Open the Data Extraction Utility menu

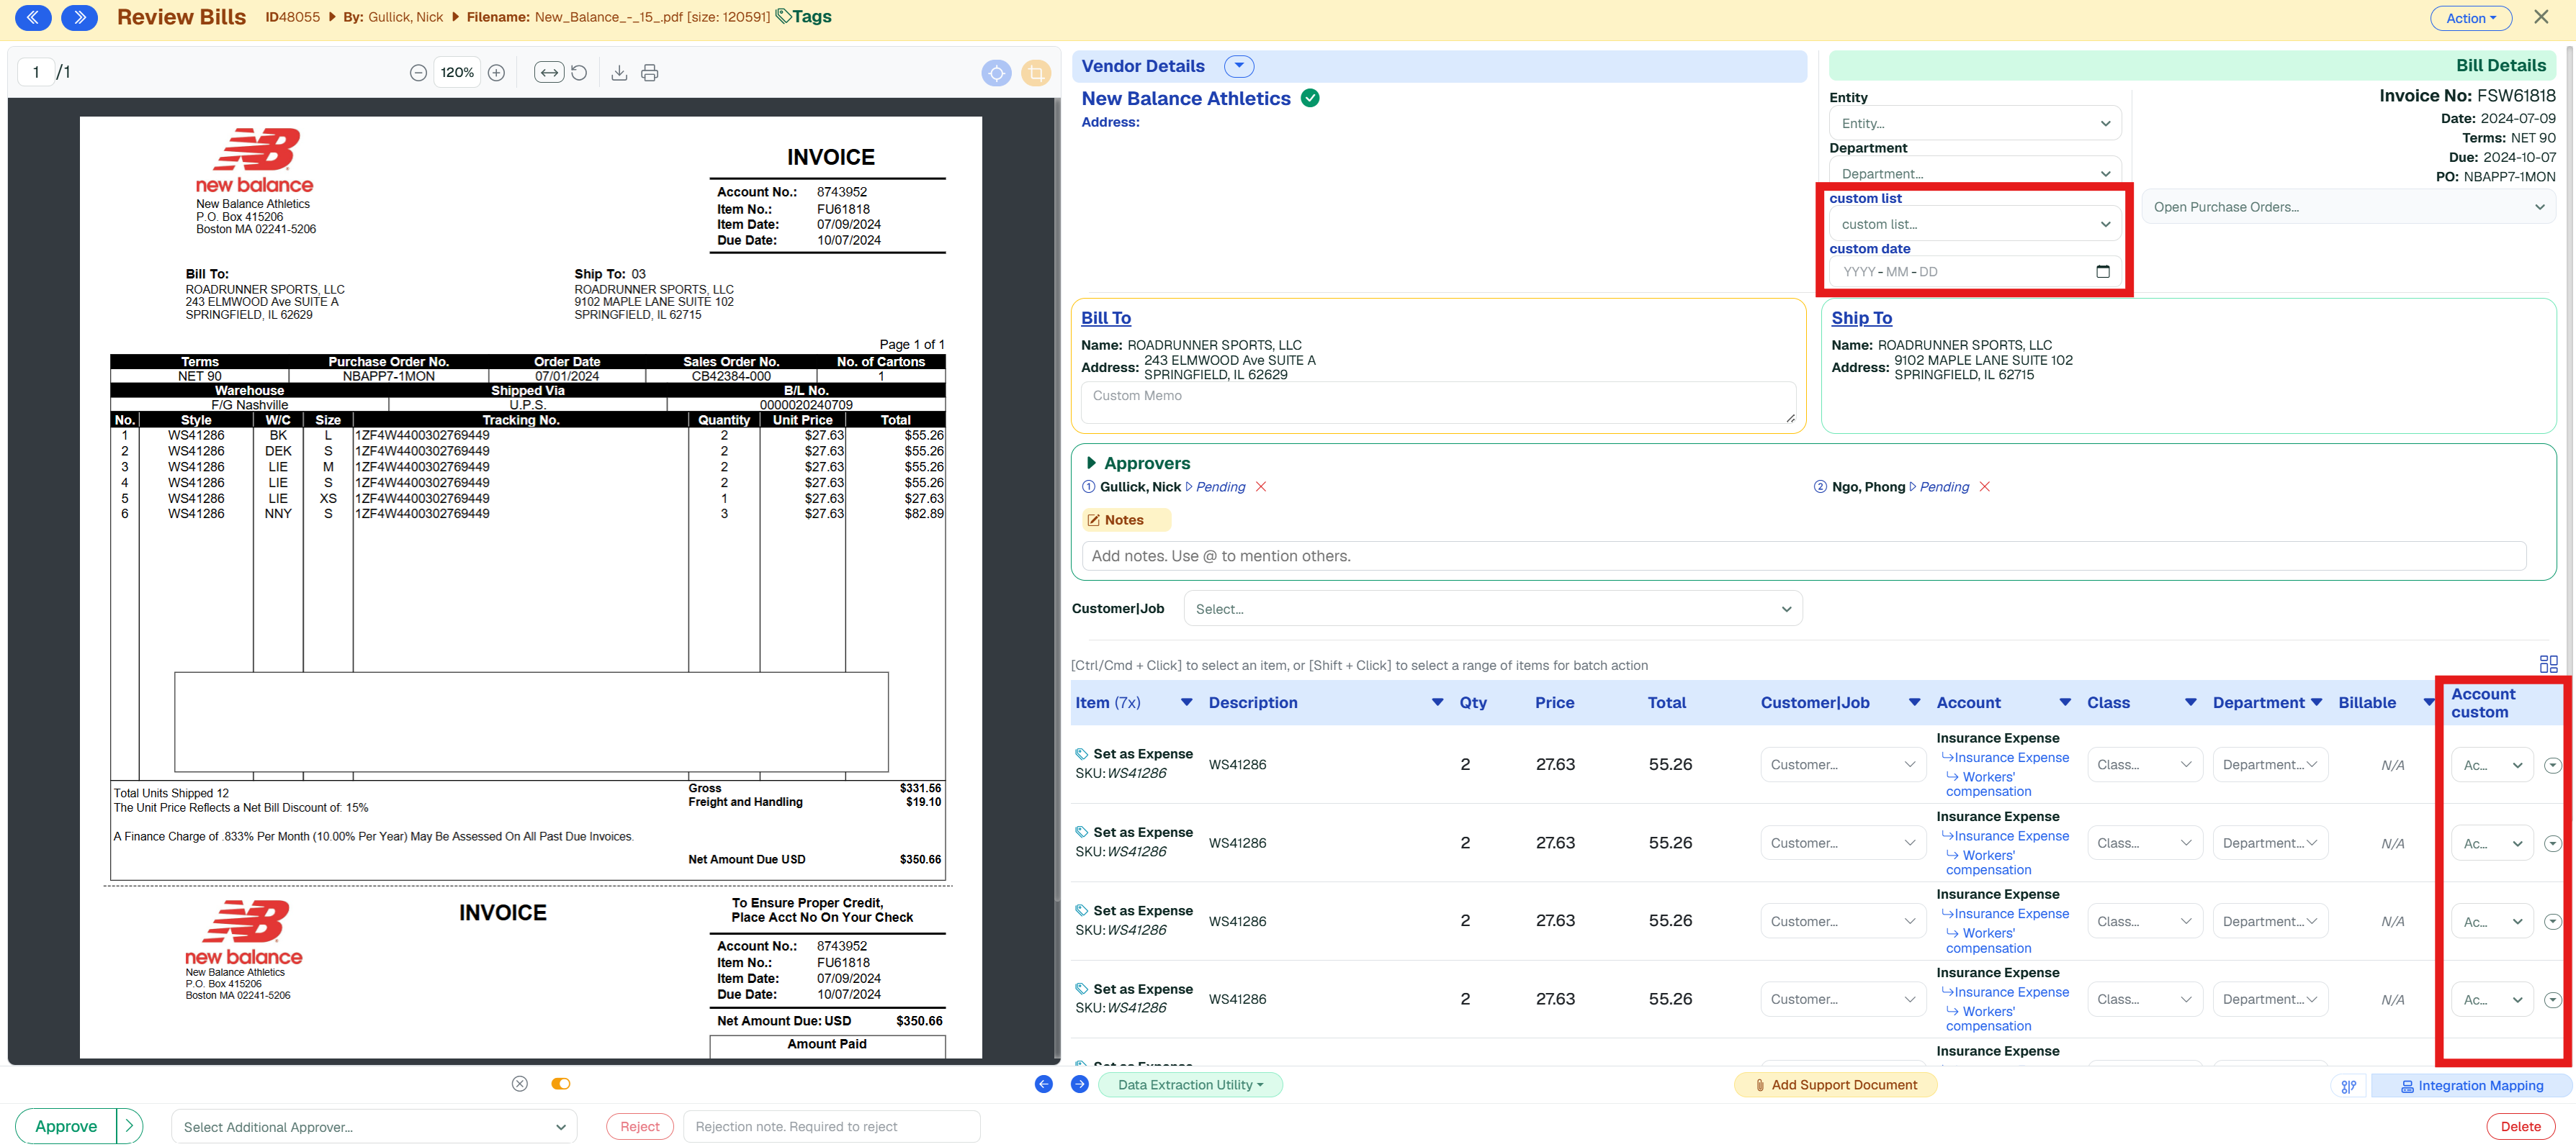(1190, 1085)
